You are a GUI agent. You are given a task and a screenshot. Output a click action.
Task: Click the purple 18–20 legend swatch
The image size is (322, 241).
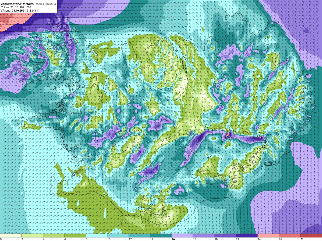click(204, 236)
